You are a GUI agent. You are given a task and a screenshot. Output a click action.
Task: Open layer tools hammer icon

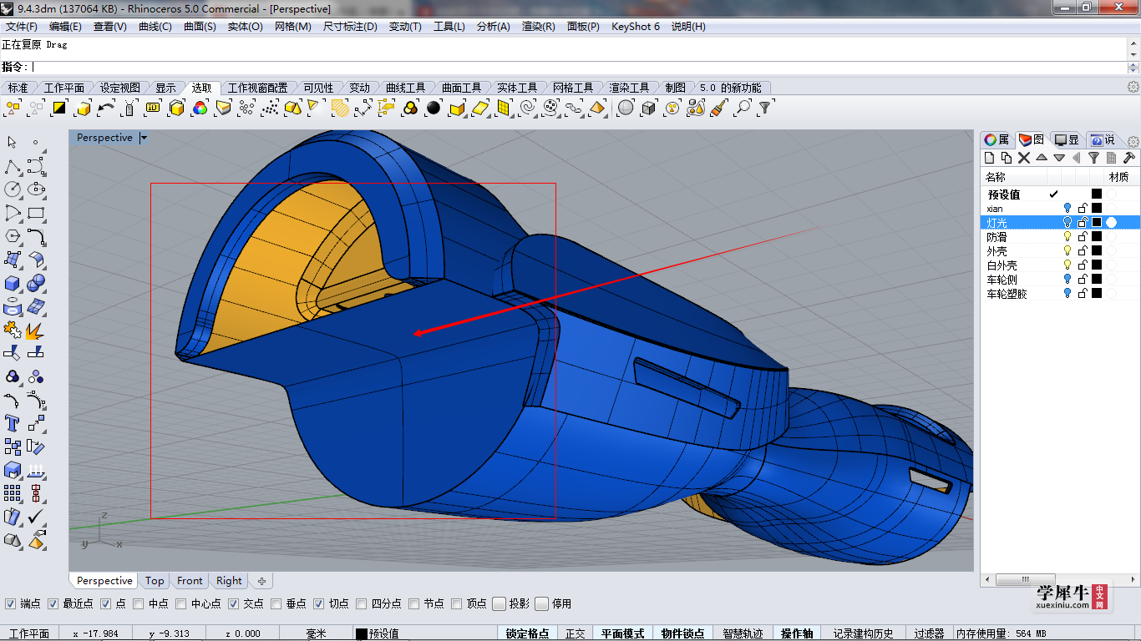pos(1128,158)
